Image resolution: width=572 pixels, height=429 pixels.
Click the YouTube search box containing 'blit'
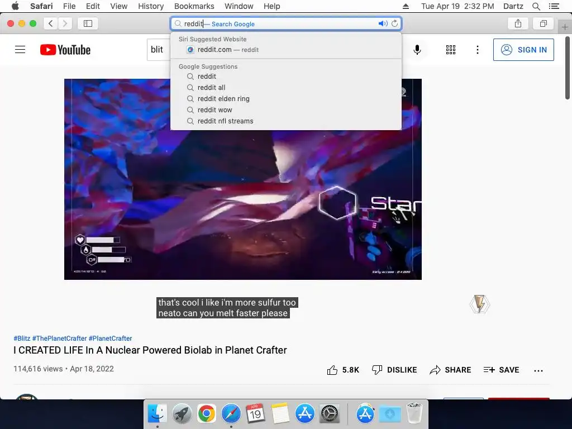click(x=159, y=50)
